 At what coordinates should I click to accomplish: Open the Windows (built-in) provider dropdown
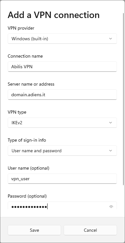tap(62, 39)
